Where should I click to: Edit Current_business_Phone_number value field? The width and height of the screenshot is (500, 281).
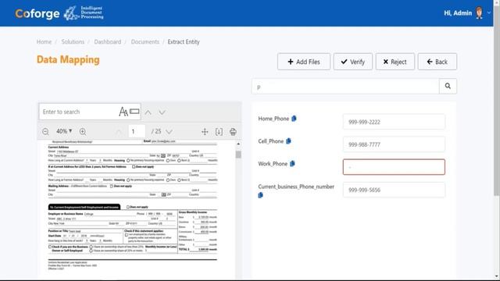coord(394,190)
